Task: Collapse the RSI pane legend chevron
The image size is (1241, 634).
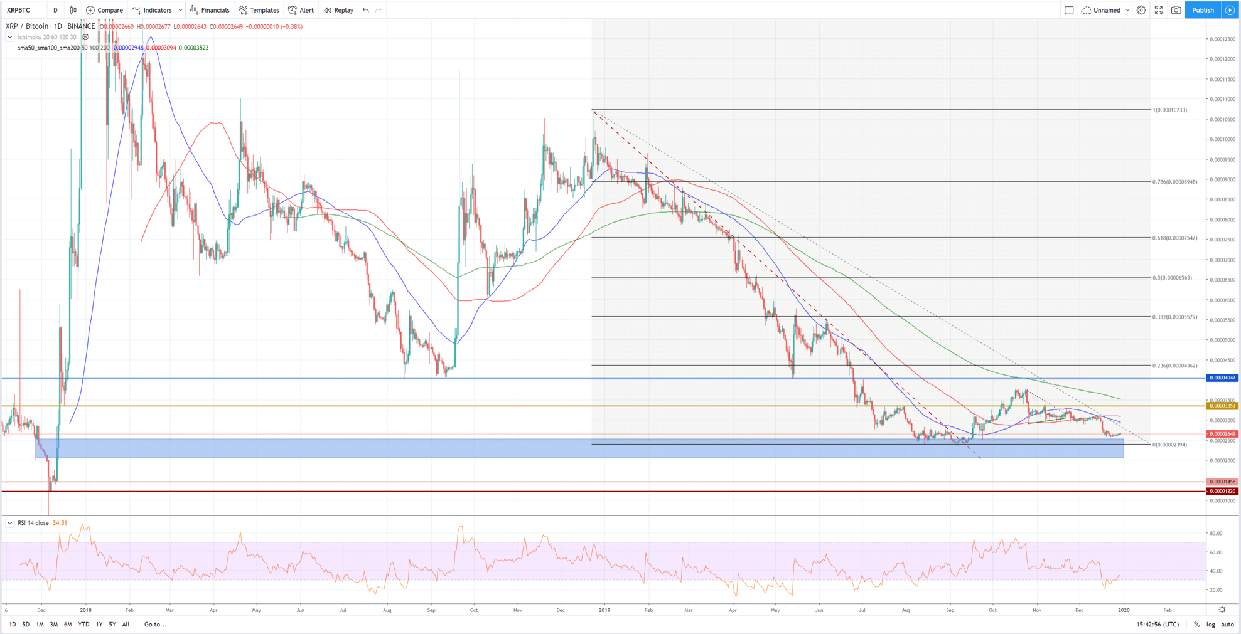Action: 9,523
